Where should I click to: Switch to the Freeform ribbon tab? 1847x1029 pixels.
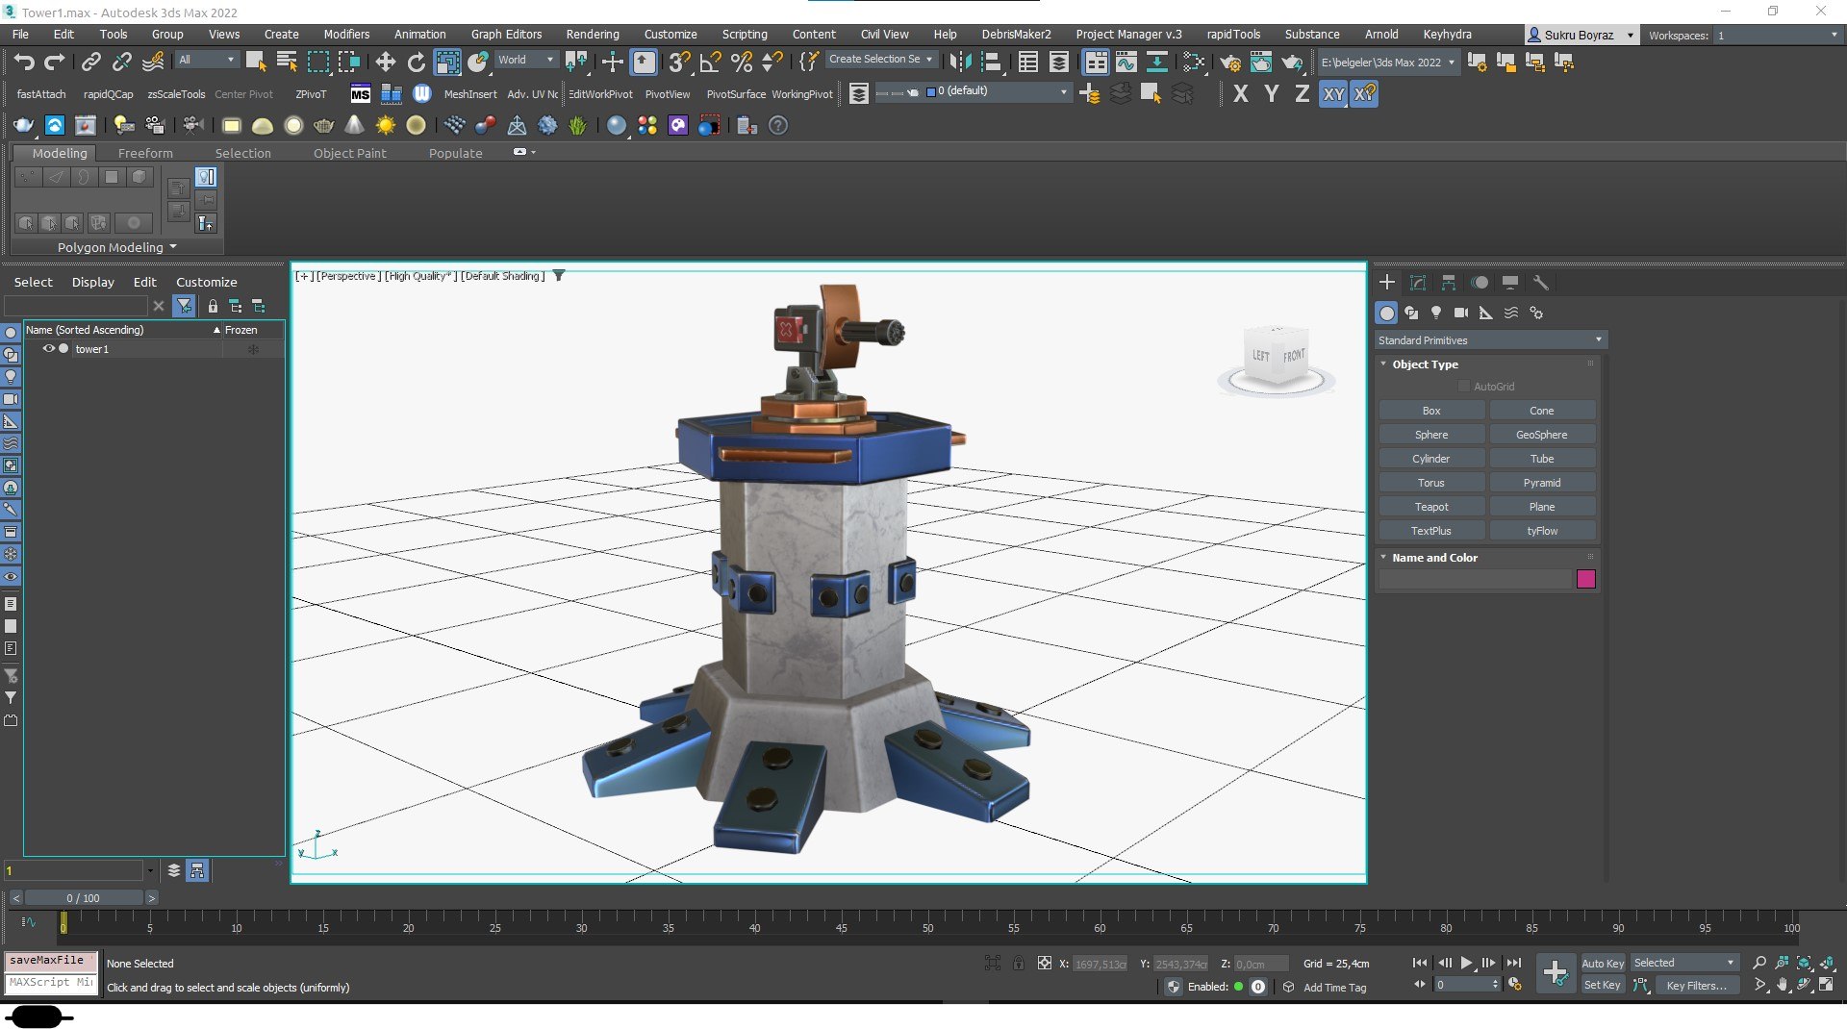[x=145, y=153]
